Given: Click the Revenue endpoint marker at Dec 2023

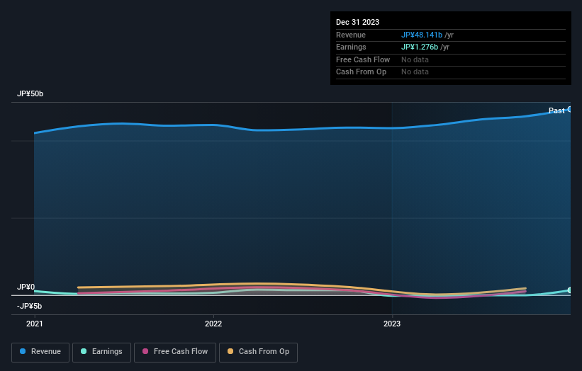Looking at the screenshot, I should pyautogui.click(x=570, y=109).
